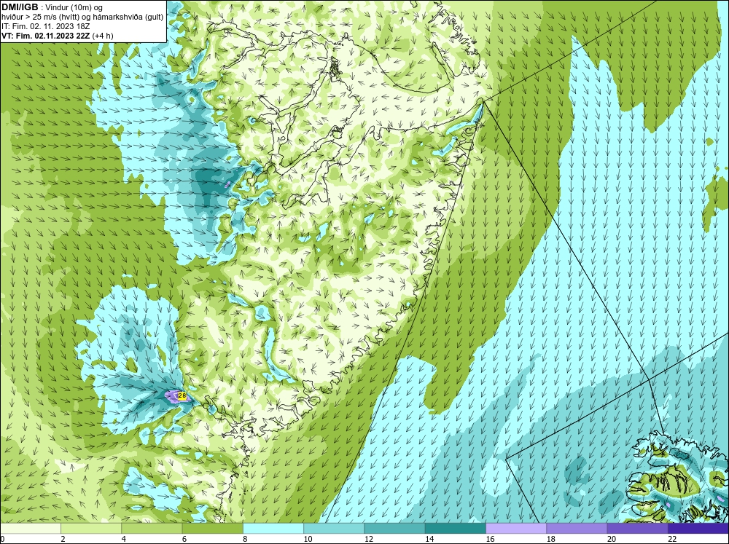Click the '16' scale label
This screenshot has width=729, height=544.
pyautogui.click(x=490, y=539)
